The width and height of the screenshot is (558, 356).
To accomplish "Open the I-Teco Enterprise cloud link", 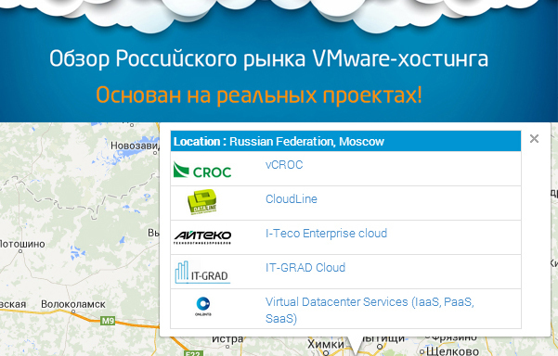I will (x=326, y=234).
